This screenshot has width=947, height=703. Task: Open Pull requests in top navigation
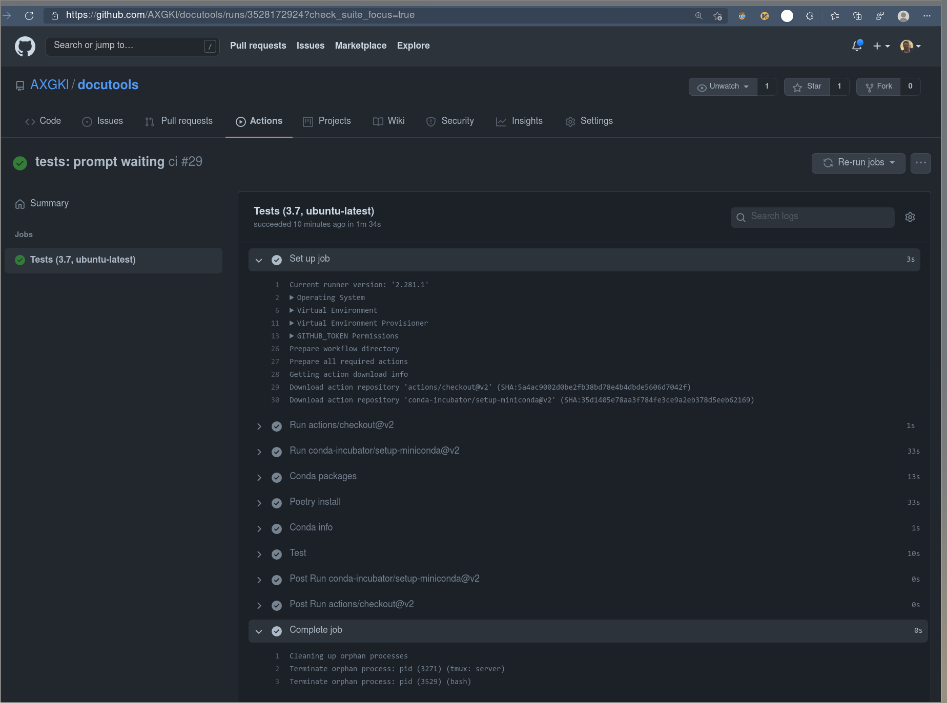tap(258, 46)
